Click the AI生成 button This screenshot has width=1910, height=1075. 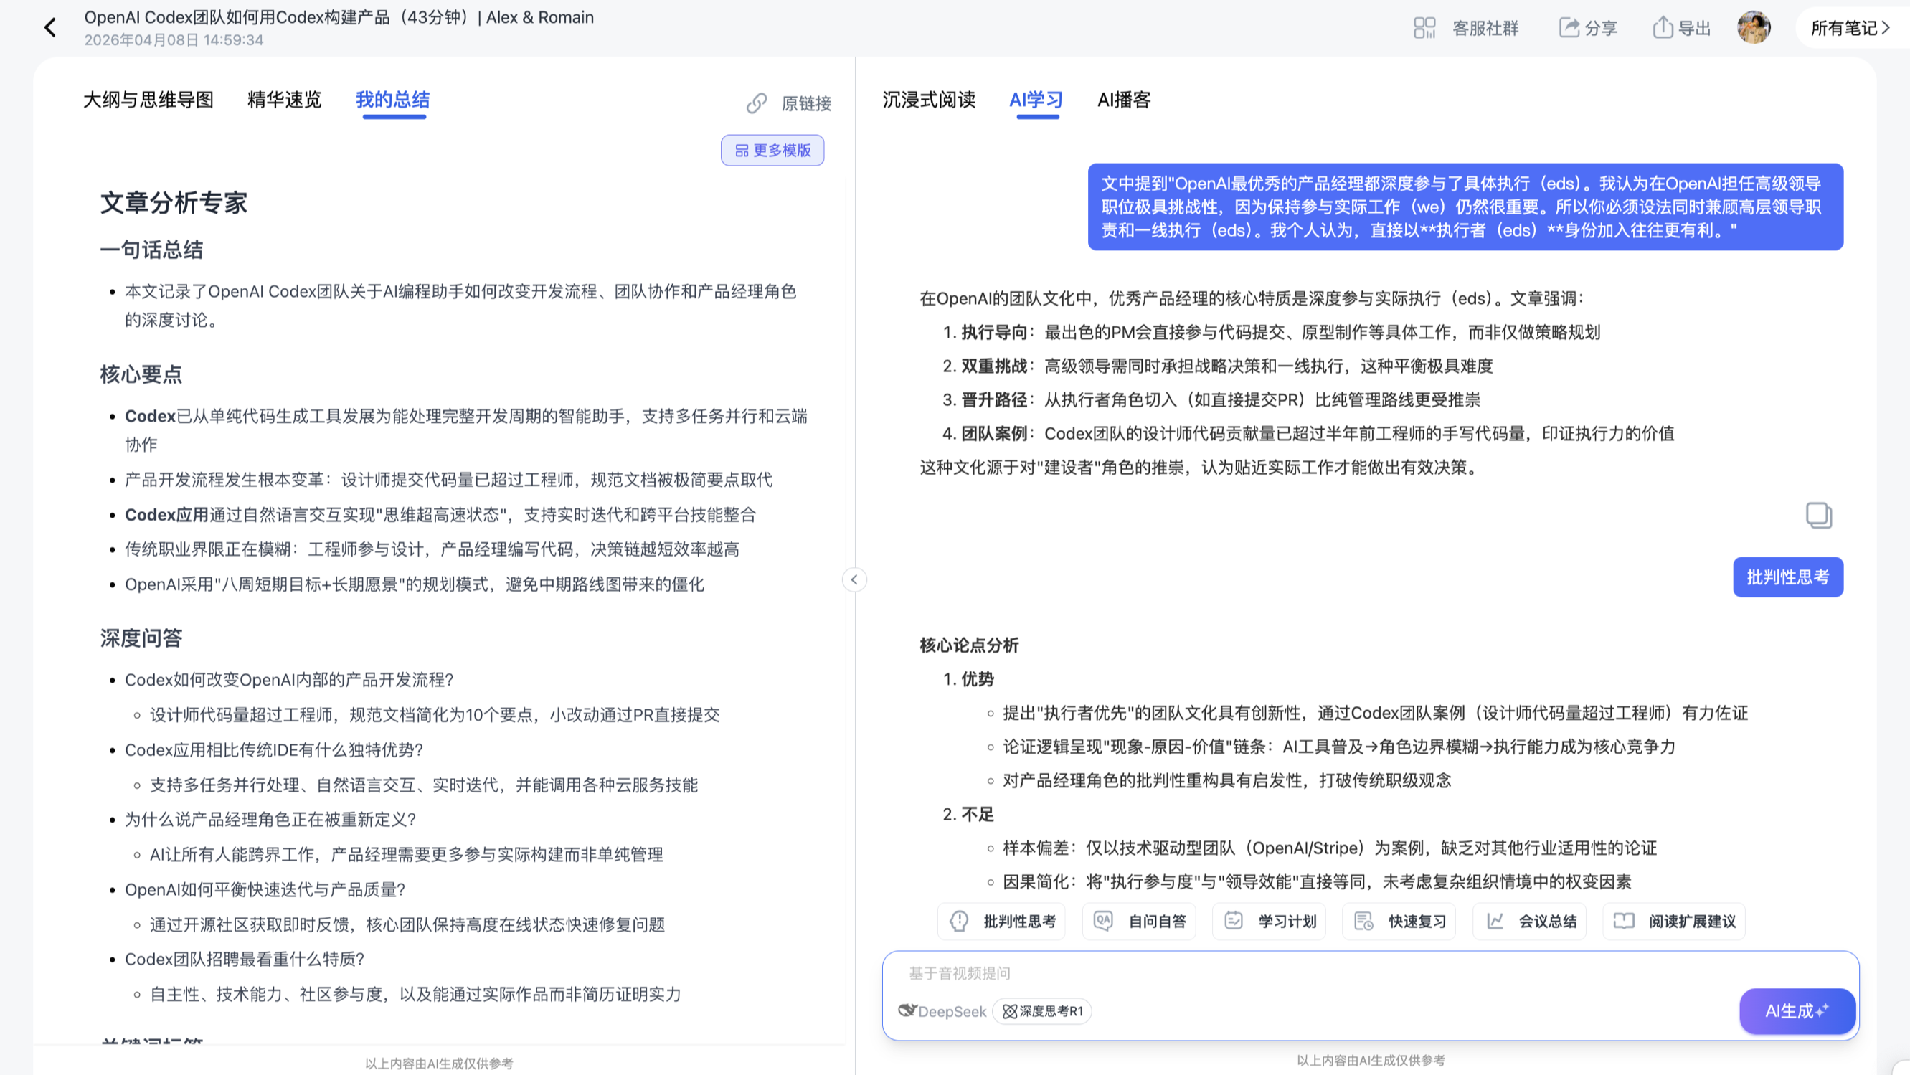click(1797, 1011)
